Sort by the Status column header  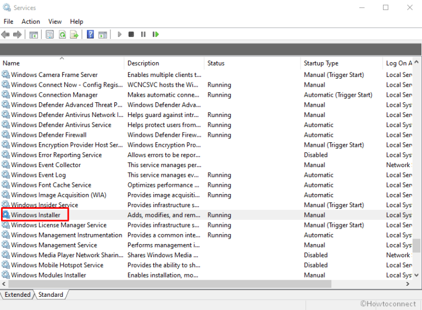(x=252, y=63)
